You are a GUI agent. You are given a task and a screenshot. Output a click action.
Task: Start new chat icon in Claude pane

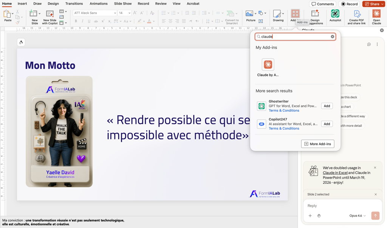[369, 45]
